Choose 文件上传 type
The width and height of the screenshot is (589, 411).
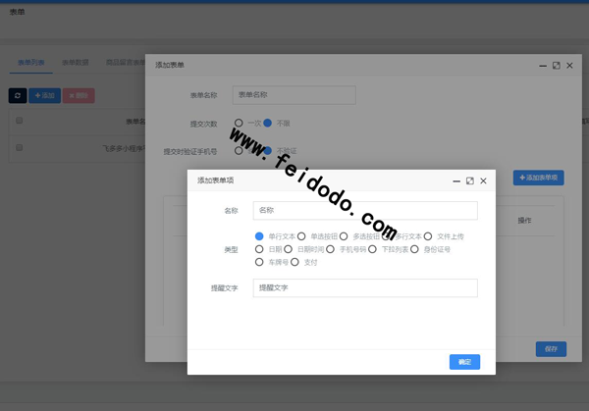pyautogui.click(x=427, y=236)
